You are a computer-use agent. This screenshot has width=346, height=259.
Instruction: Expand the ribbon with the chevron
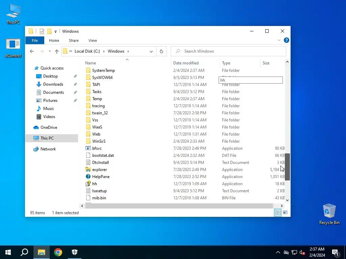(x=279, y=40)
